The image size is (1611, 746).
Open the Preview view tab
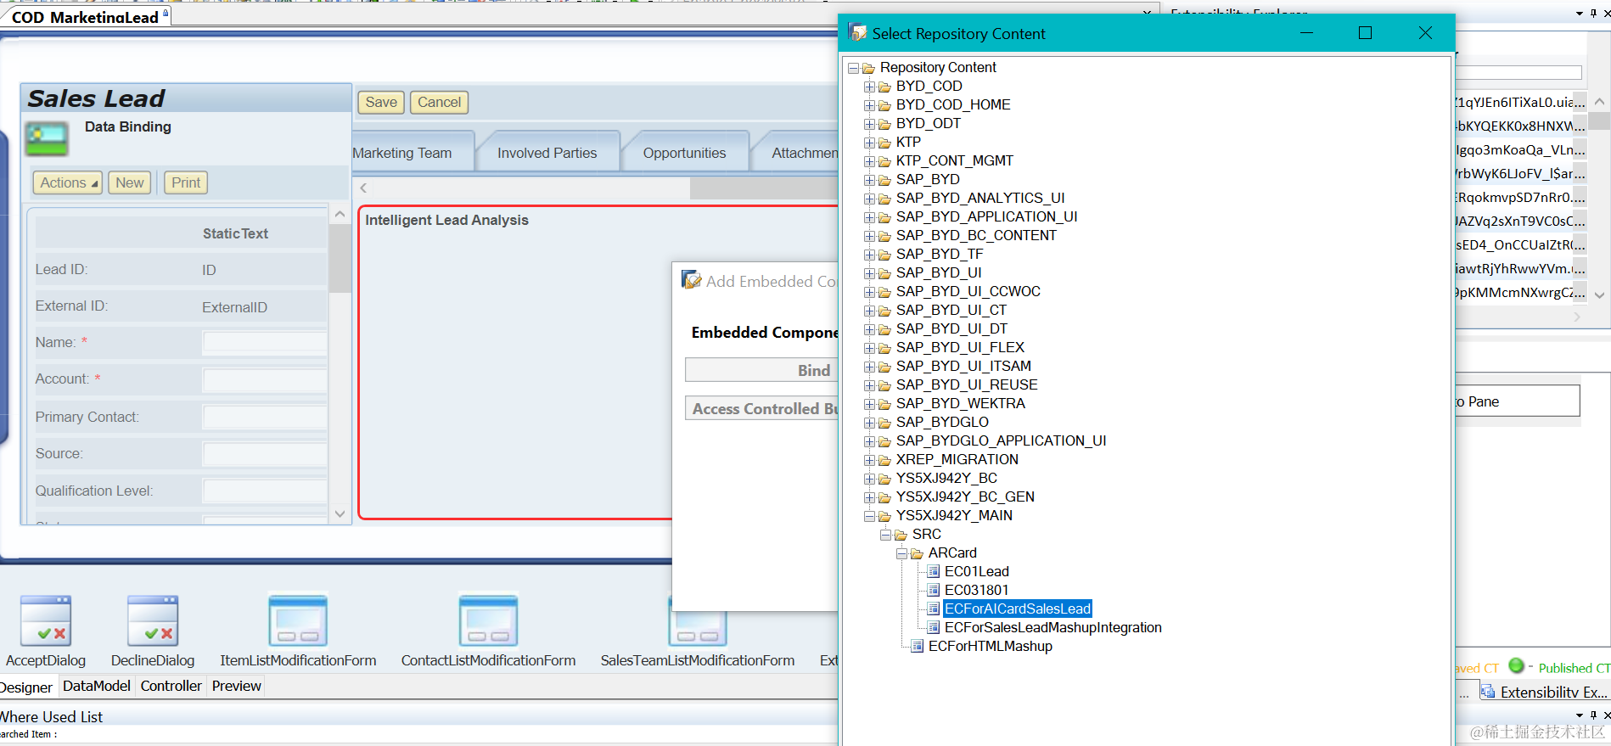point(237,686)
